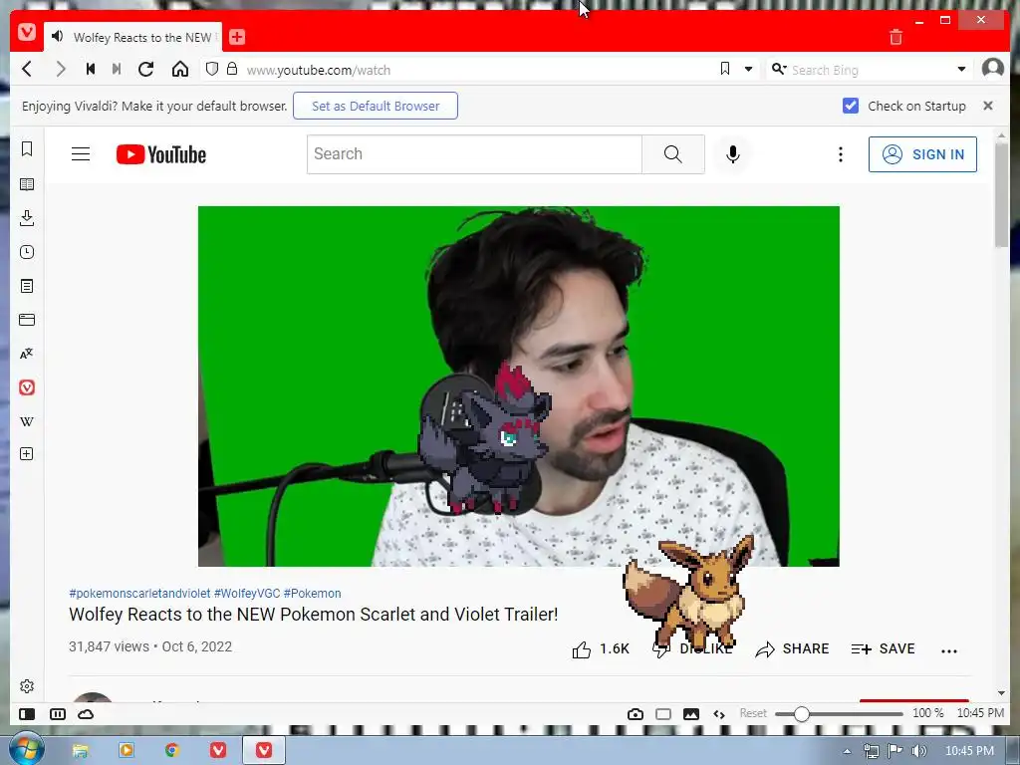The width and height of the screenshot is (1020, 765).
Task: Click the rewind history button
Action: [x=91, y=69]
